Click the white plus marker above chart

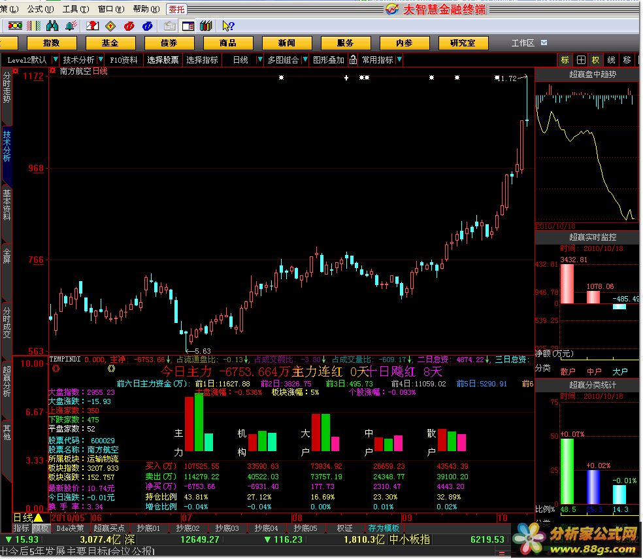[346, 78]
